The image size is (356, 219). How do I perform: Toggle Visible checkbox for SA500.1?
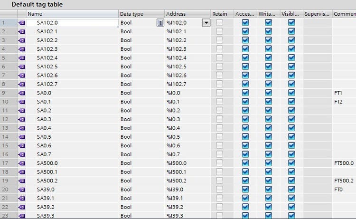[291, 172]
